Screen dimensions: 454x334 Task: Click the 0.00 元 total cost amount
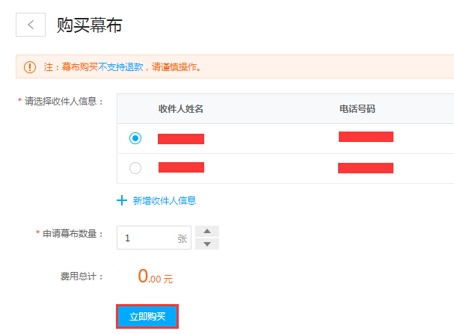(155, 276)
